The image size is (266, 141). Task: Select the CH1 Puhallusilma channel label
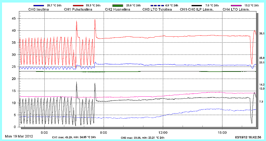78,9
